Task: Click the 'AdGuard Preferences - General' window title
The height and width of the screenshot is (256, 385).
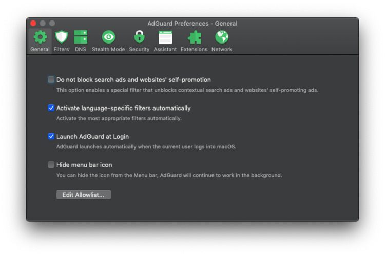Action: click(x=192, y=24)
